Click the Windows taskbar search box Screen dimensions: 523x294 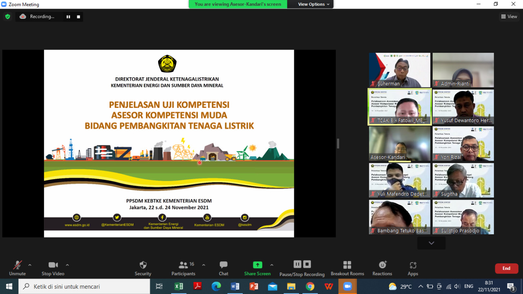pyautogui.click(x=84, y=287)
